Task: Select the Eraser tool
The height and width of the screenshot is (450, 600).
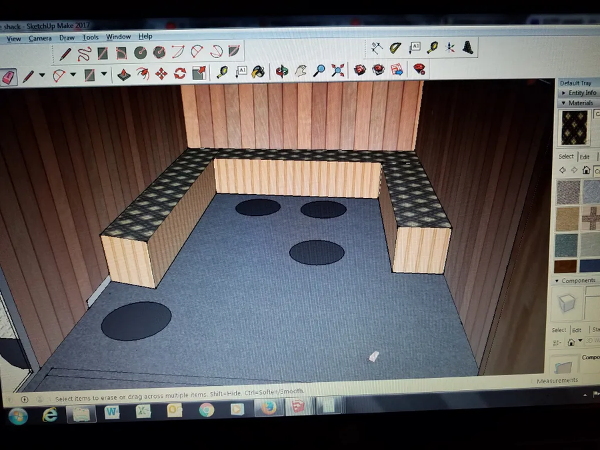Action: [x=9, y=77]
